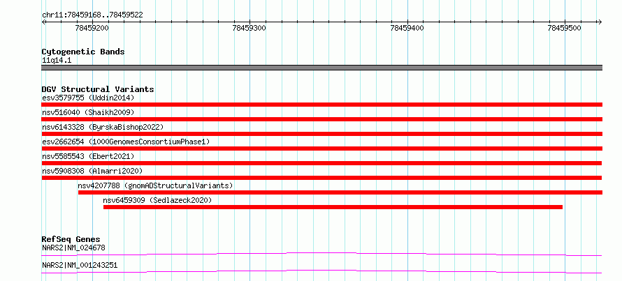Select the nsv6459309 (Sedlazeck2020) variant bar
Image resolution: width=622 pixels, height=281 pixels.
click(333, 207)
